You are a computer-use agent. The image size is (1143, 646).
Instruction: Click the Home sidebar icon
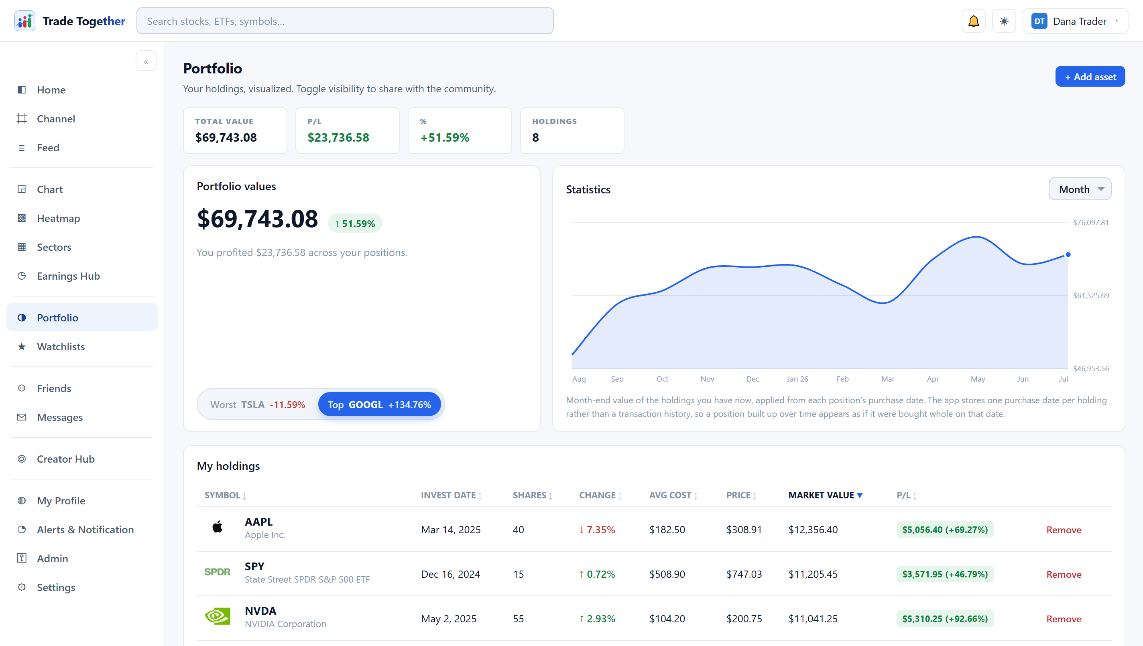22,89
